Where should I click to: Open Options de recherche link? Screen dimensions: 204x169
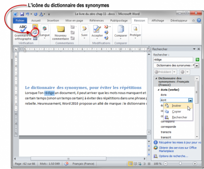pyautogui.click(x=173, y=156)
